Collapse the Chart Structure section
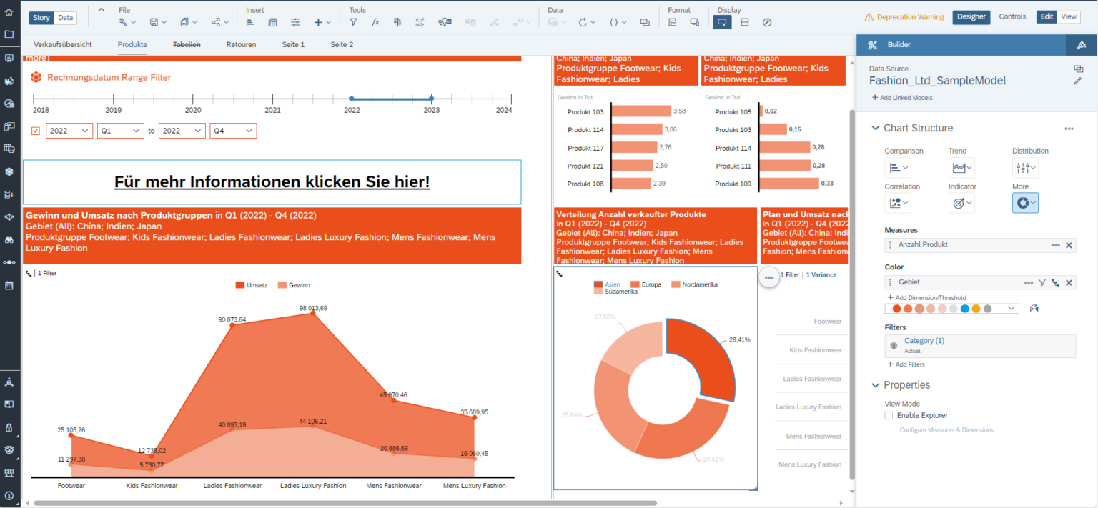The width and height of the screenshot is (1098, 508). click(x=876, y=129)
